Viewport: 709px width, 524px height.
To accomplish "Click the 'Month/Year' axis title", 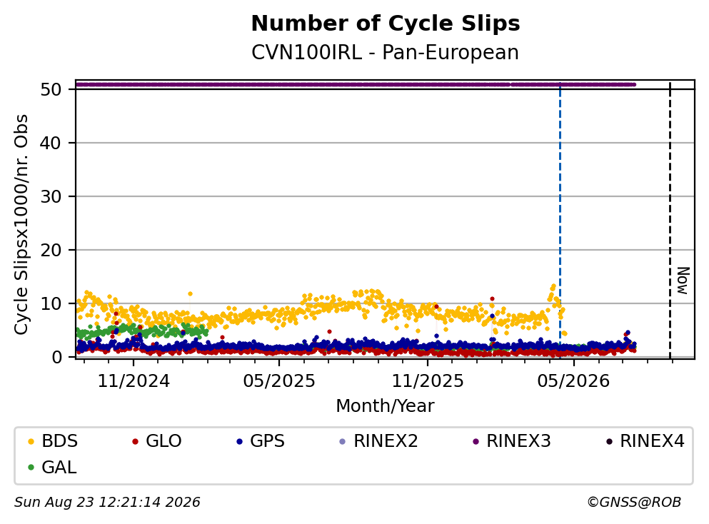I will tap(385, 406).
